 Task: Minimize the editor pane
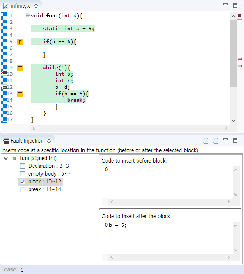coord(225,4)
